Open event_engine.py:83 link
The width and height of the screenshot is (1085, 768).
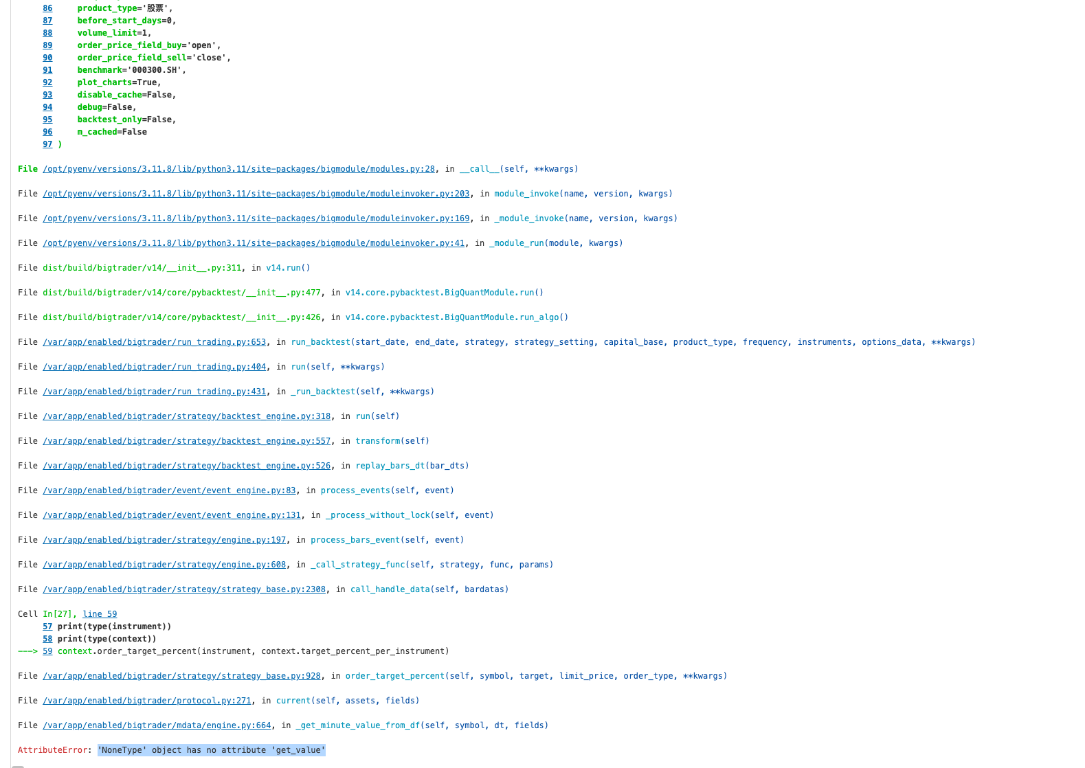coord(169,490)
